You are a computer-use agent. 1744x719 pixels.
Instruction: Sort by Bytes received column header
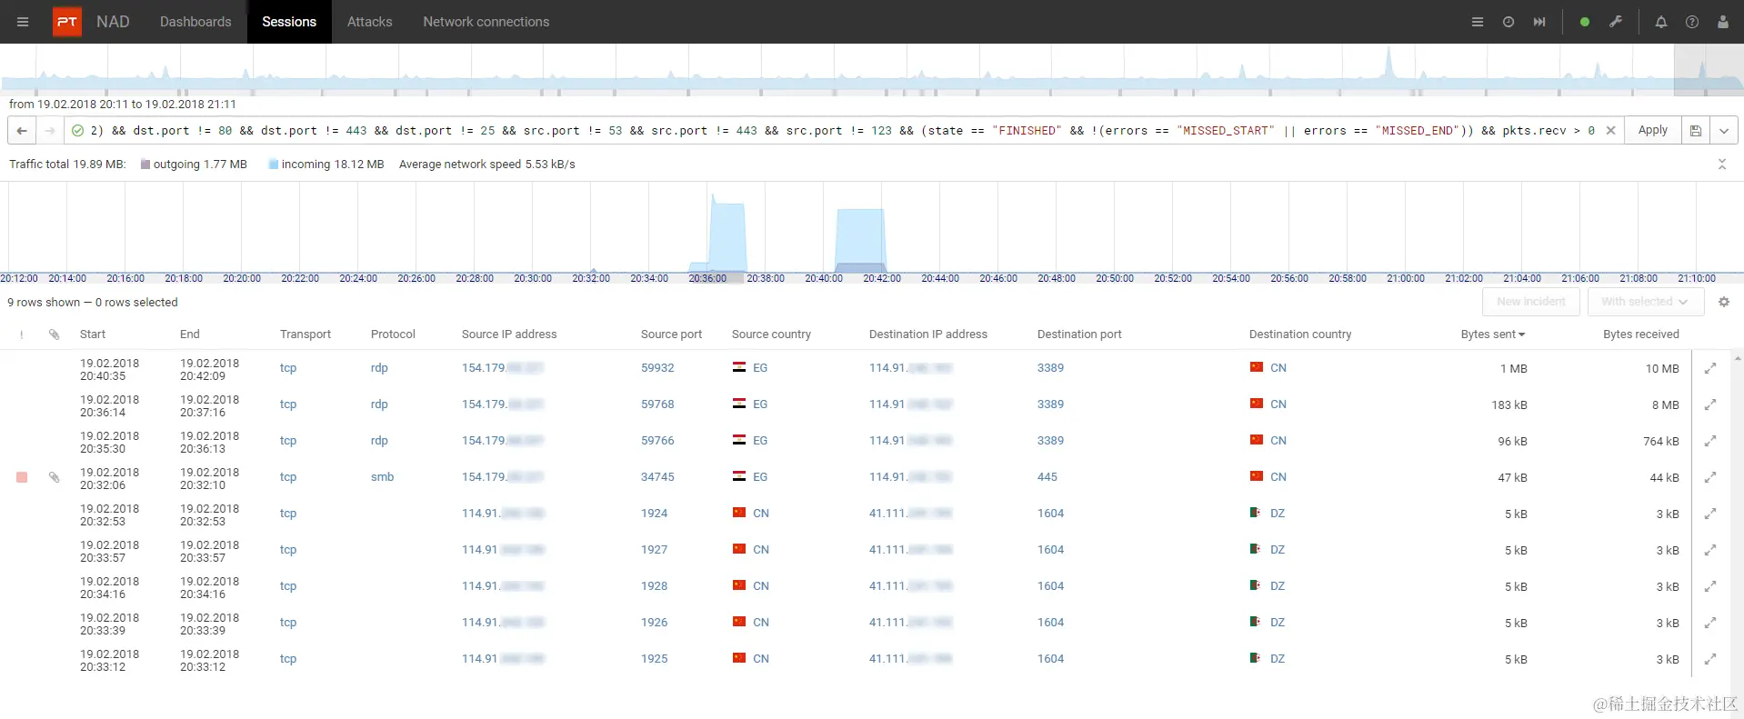(x=1640, y=335)
